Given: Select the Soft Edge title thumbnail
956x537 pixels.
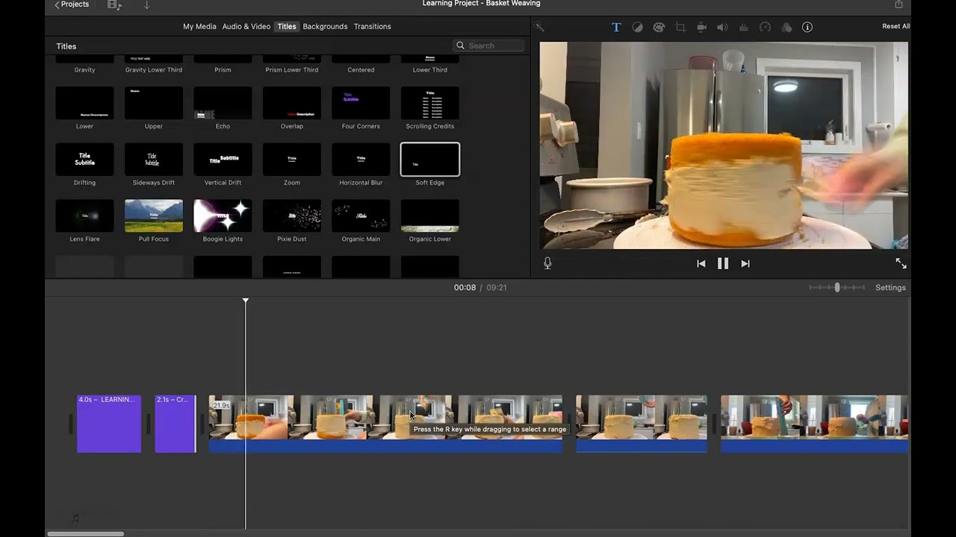Looking at the screenshot, I should tap(430, 160).
